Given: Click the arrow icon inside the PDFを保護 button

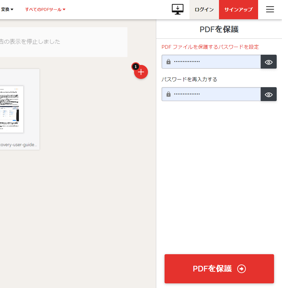Looking at the screenshot, I should point(242,269).
